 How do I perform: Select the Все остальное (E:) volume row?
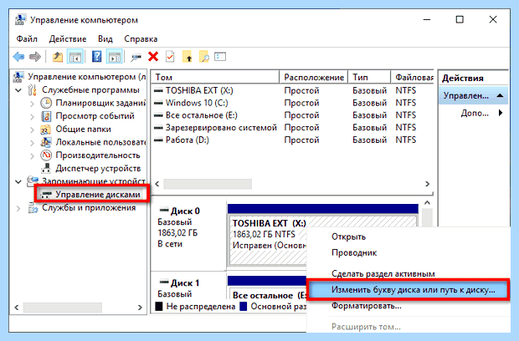point(292,115)
